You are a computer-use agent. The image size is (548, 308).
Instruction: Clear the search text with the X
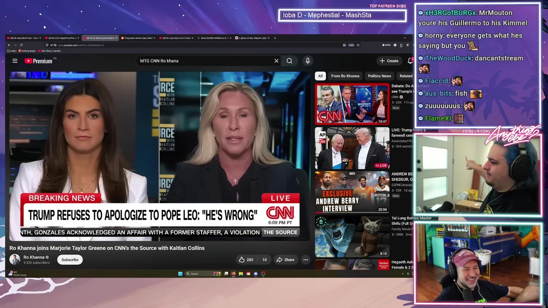click(277, 61)
